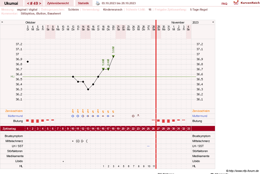Select temperature point on cycle day 1
260x174 pixels.
point(28,62)
